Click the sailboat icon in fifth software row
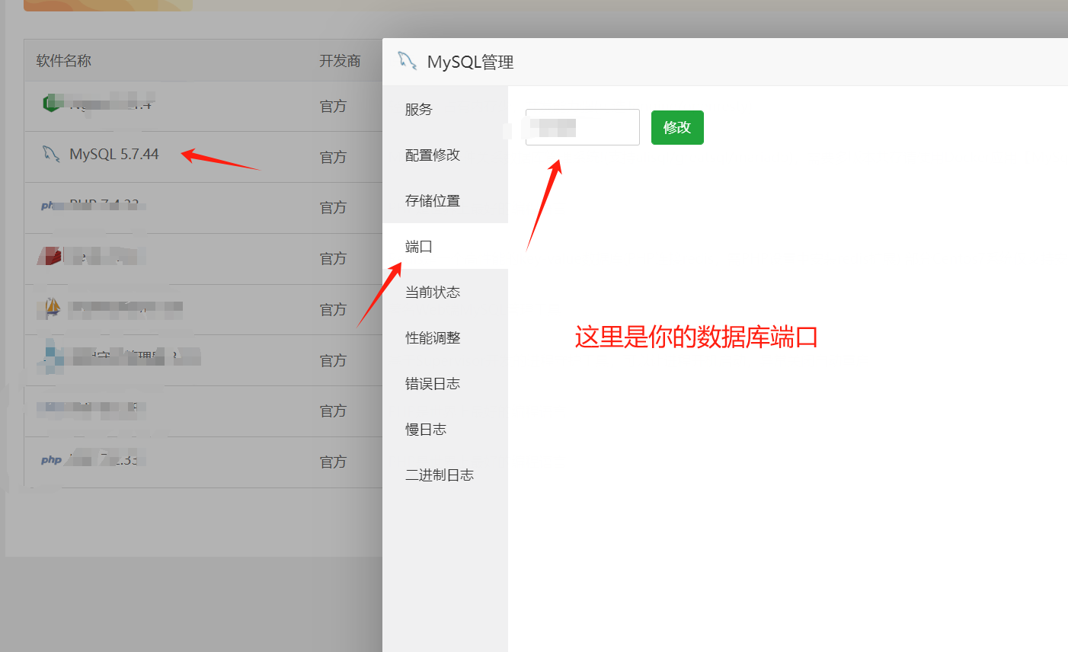1068x652 pixels. coord(51,307)
